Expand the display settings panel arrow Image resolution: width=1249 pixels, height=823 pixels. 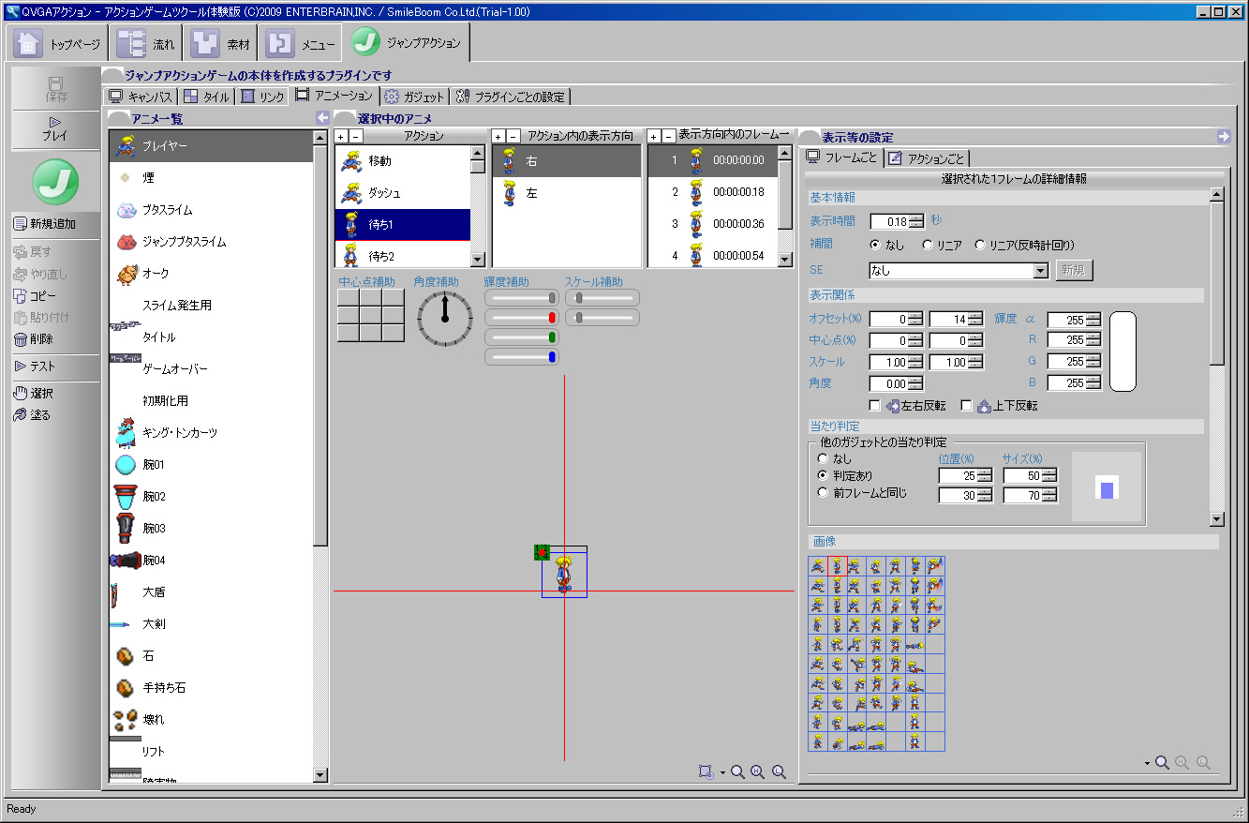(x=1224, y=137)
